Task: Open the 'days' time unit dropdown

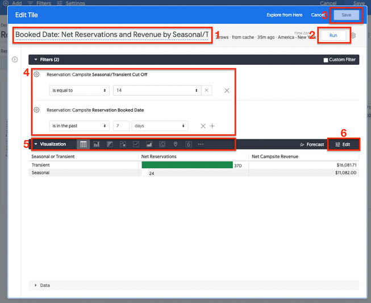Action: click(160, 126)
